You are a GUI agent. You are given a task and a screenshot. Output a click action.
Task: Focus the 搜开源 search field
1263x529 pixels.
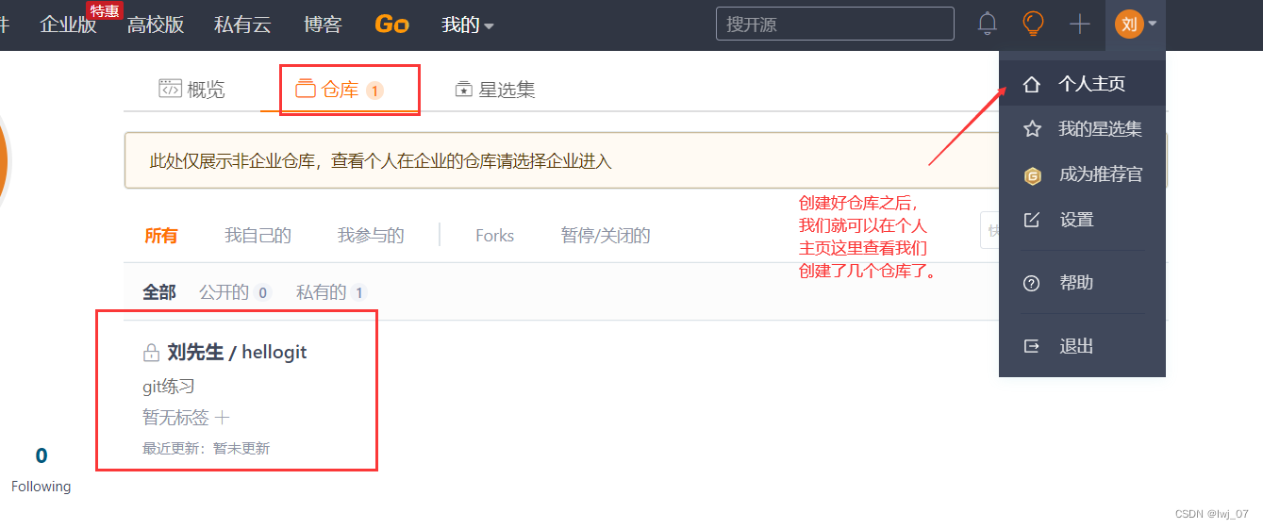(x=835, y=25)
